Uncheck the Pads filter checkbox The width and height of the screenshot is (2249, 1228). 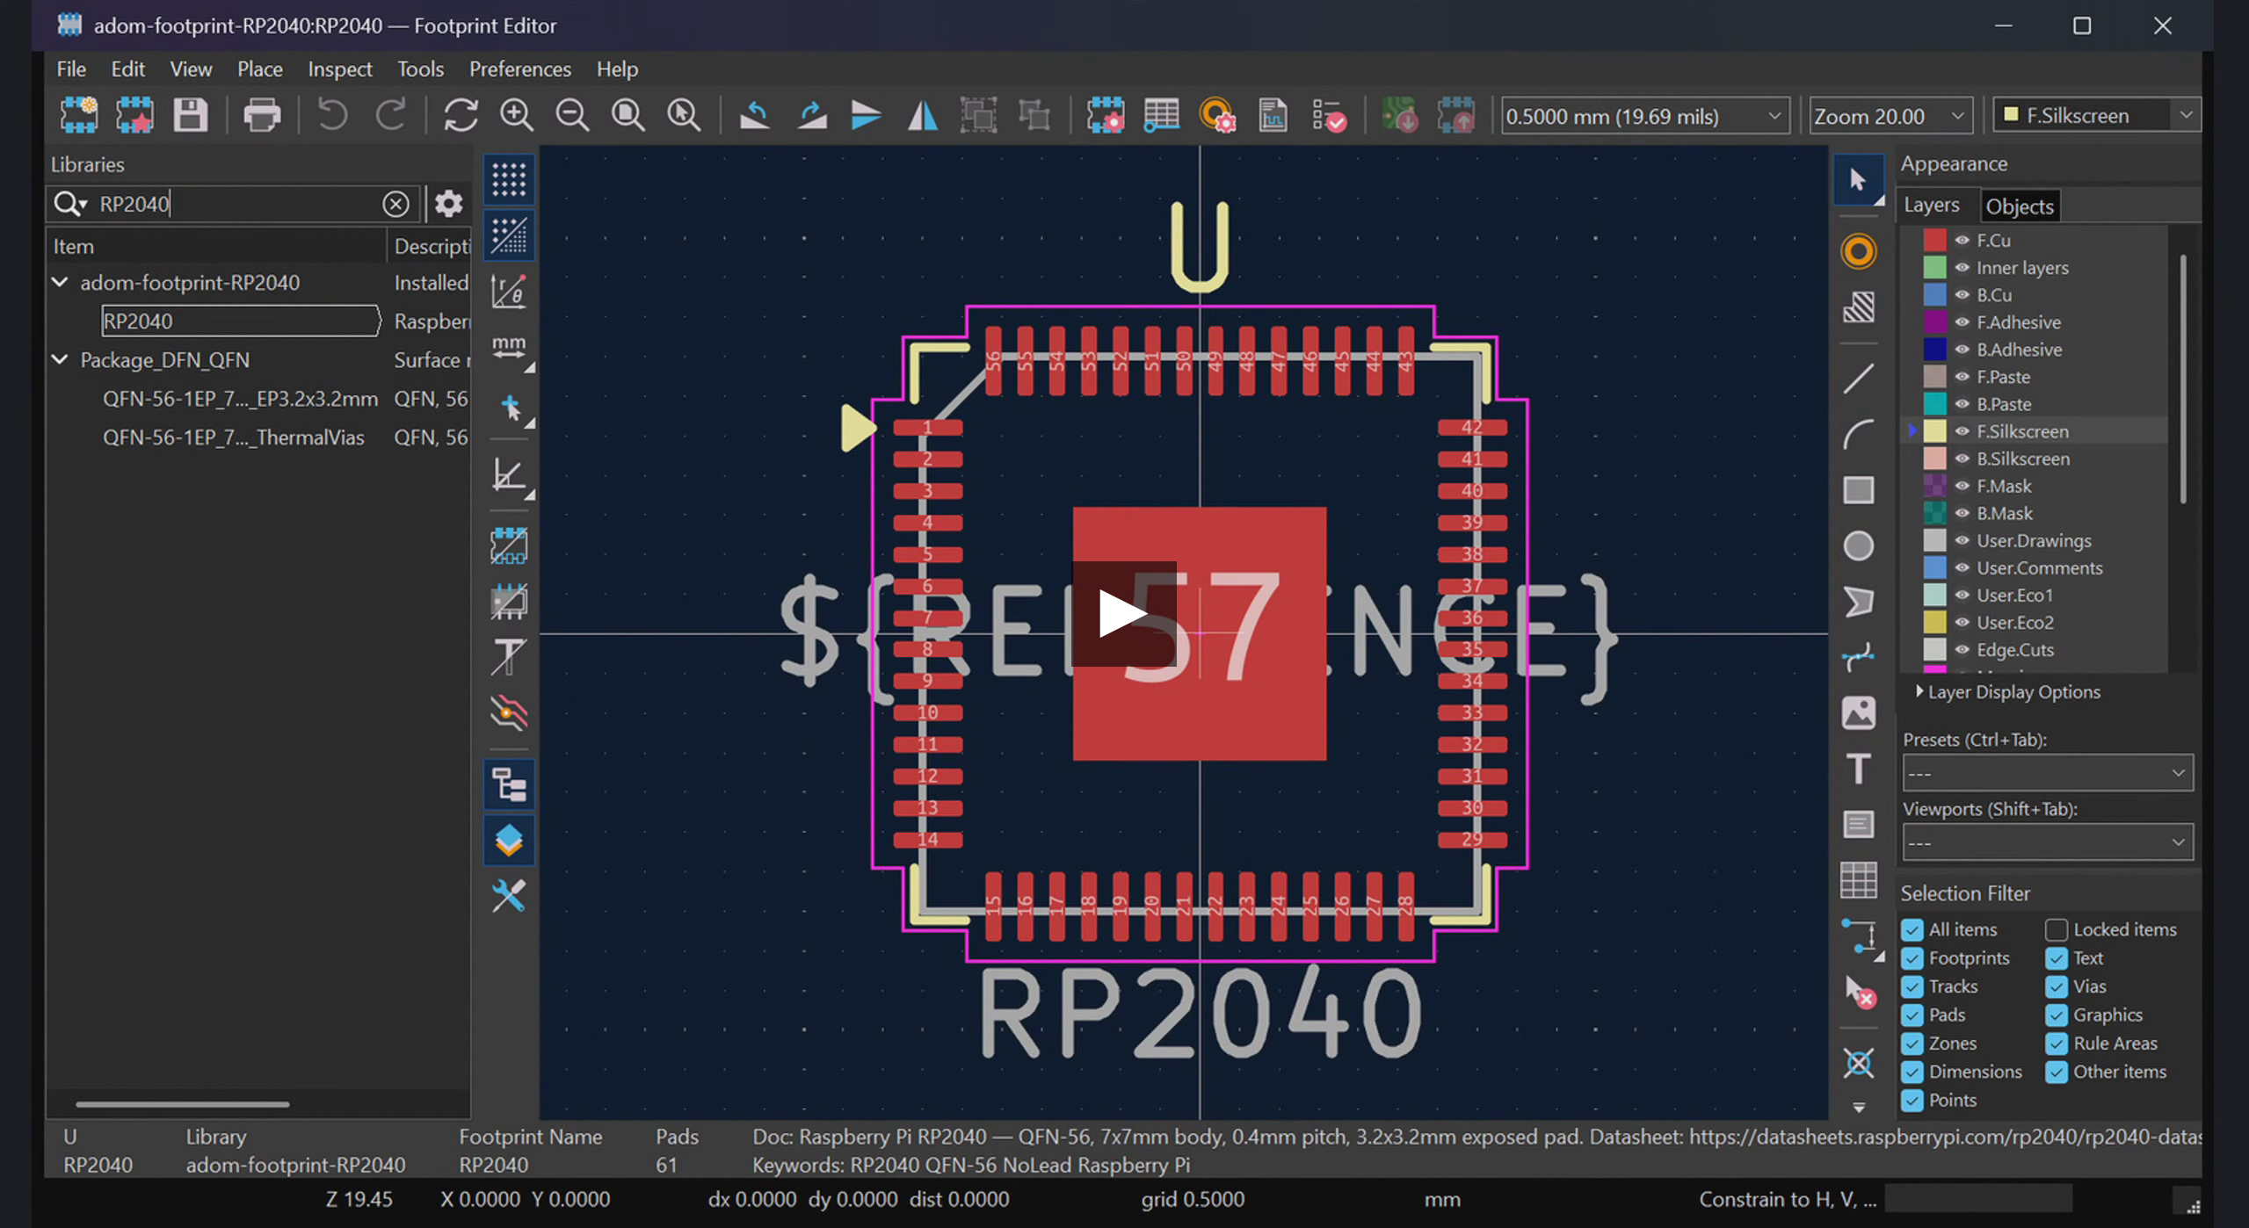pyautogui.click(x=1912, y=1015)
